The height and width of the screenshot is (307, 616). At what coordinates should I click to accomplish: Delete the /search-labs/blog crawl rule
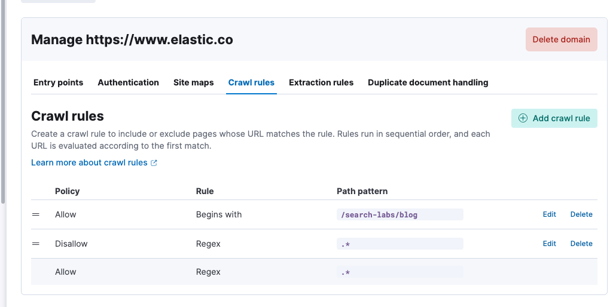[581, 214]
